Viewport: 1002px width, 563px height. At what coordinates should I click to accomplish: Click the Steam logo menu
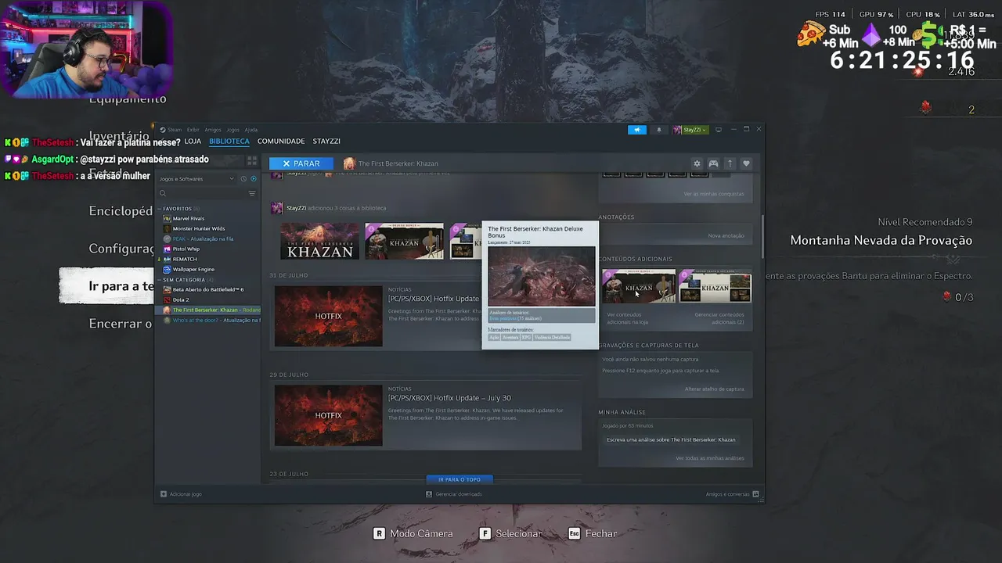[x=163, y=130]
